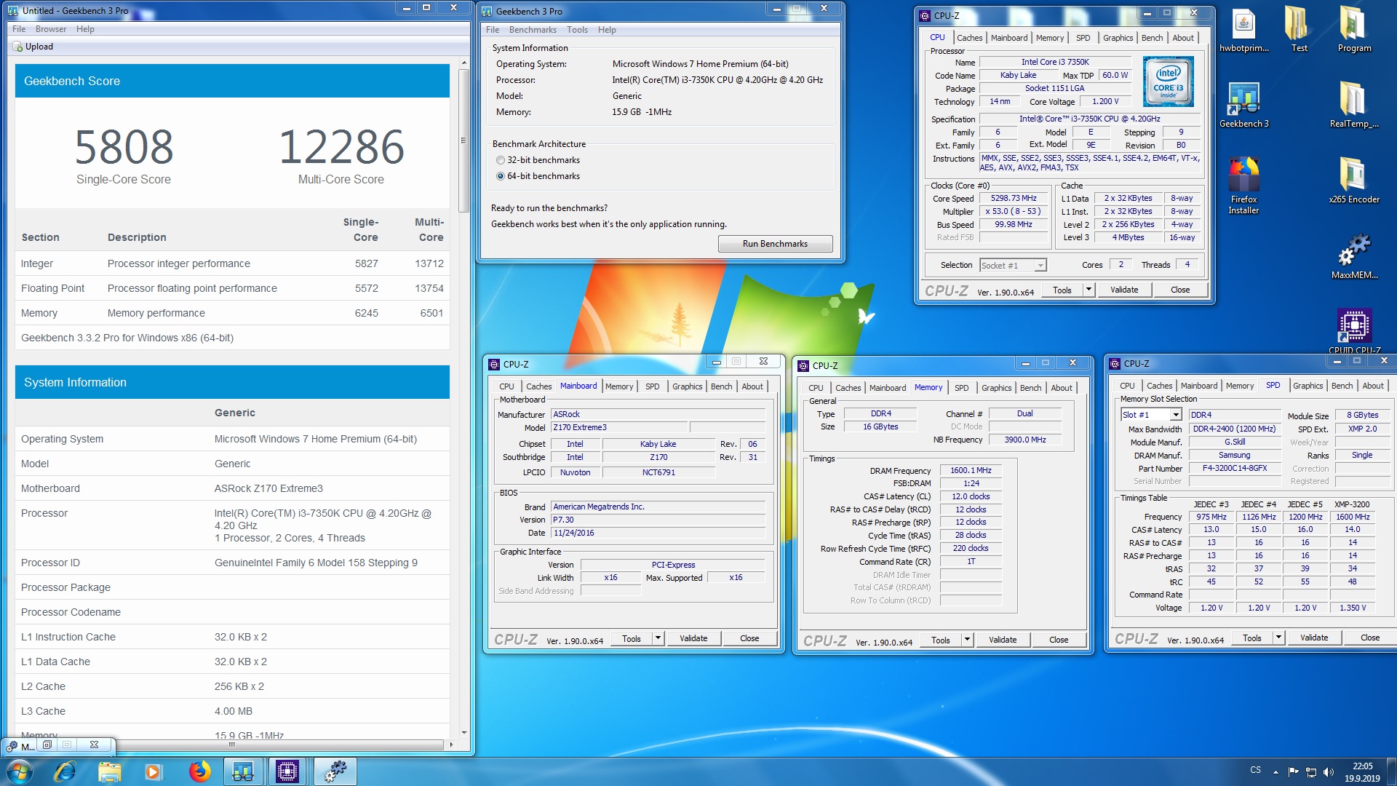Launch the Geekbench 3 desktop shortcut

click(1243, 105)
